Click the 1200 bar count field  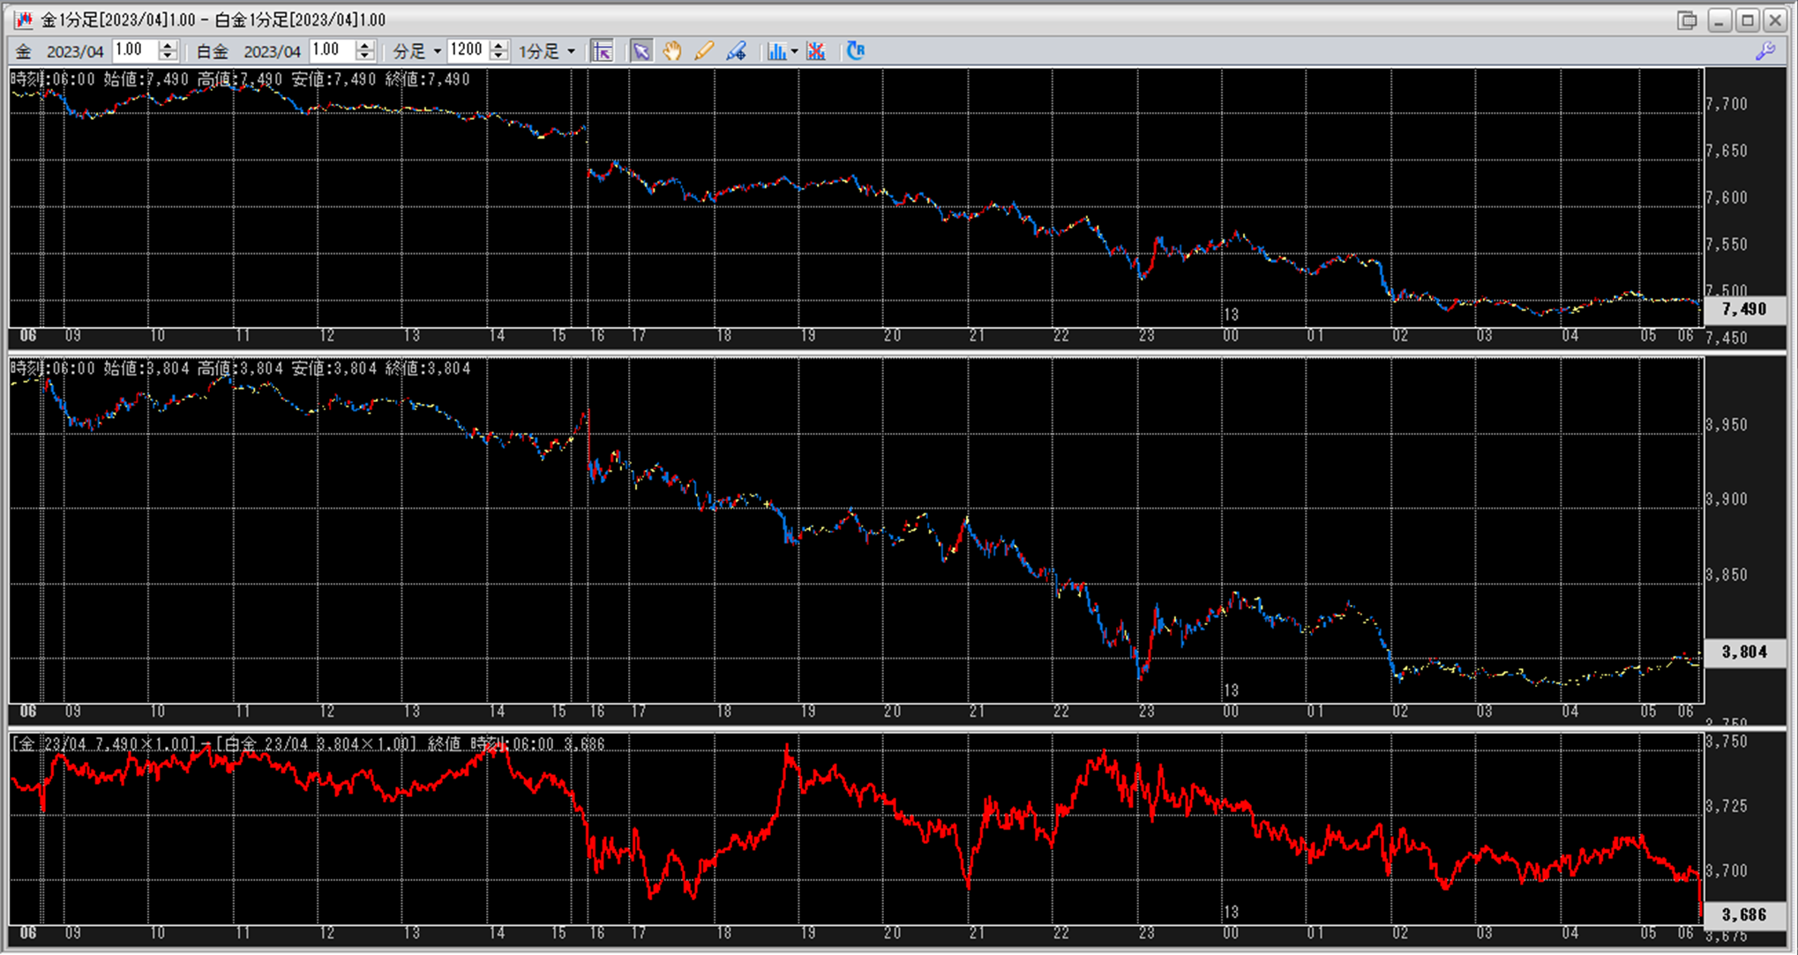coord(467,50)
